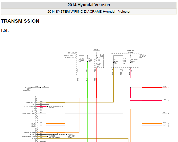This screenshot has width=178, height=142.
Task: Click the PNK wire label at terminal 2
Action: (x=164, y=99)
